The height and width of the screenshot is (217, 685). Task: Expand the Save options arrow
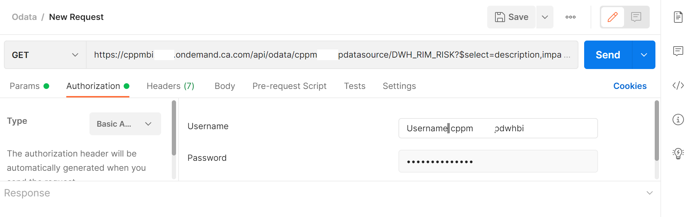(x=545, y=17)
